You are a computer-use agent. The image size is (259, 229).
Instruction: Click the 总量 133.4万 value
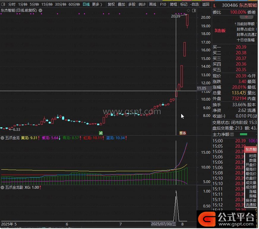pos(239,93)
